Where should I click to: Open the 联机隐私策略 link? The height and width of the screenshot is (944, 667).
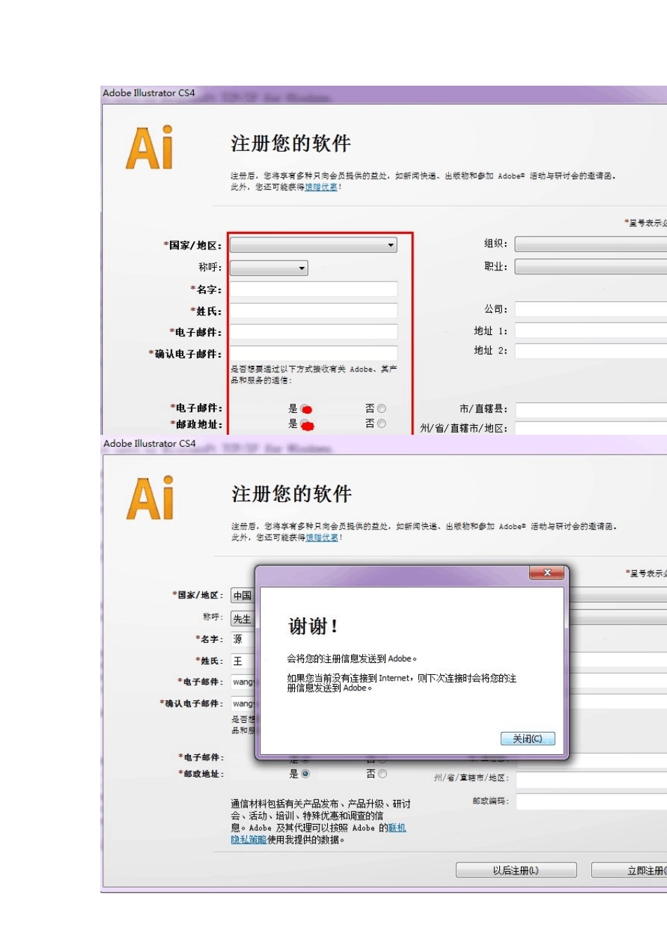click(x=319, y=834)
